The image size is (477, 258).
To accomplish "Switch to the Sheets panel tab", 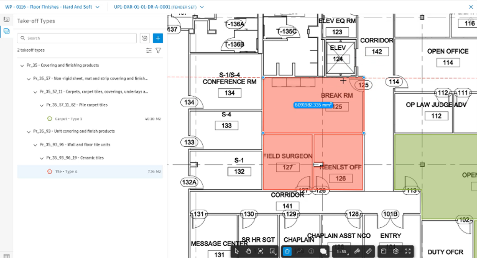I will pyautogui.click(x=6, y=18).
